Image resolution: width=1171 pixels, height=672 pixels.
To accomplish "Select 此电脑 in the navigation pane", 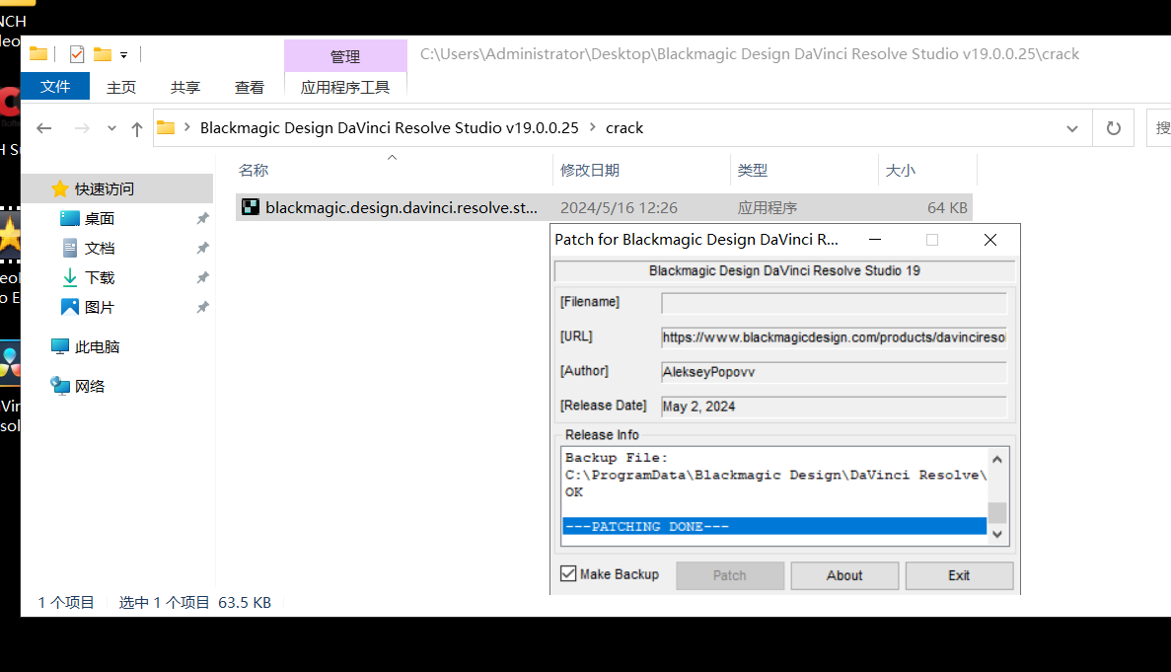I will (x=97, y=346).
